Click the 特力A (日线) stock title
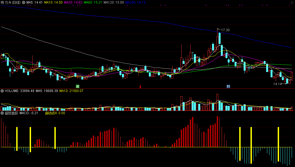 tap(10, 2)
